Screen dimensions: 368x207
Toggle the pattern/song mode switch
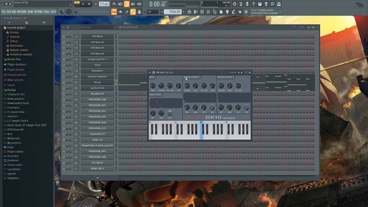76,4
